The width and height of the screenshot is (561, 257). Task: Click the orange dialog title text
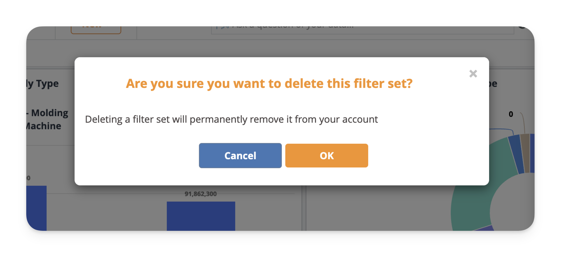click(269, 84)
